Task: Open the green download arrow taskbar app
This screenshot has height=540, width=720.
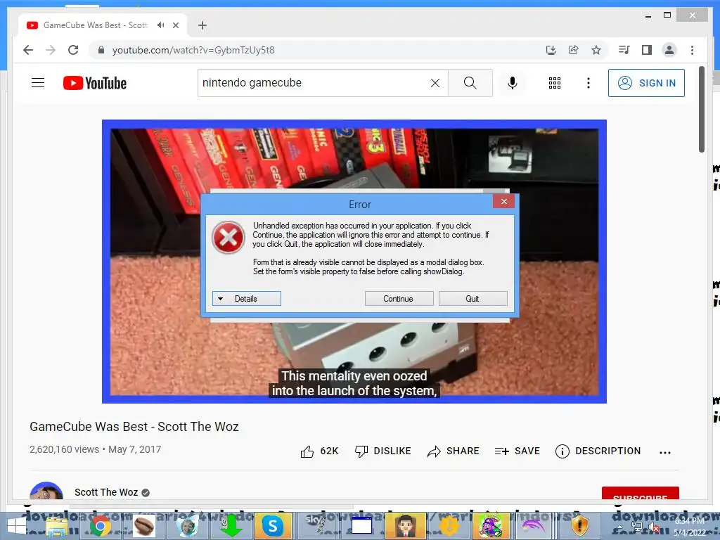Action: coord(231,527)
